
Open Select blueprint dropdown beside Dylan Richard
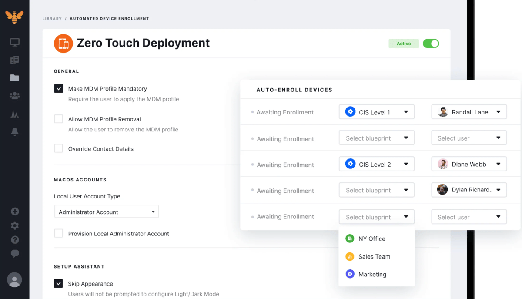click(377, 190)
